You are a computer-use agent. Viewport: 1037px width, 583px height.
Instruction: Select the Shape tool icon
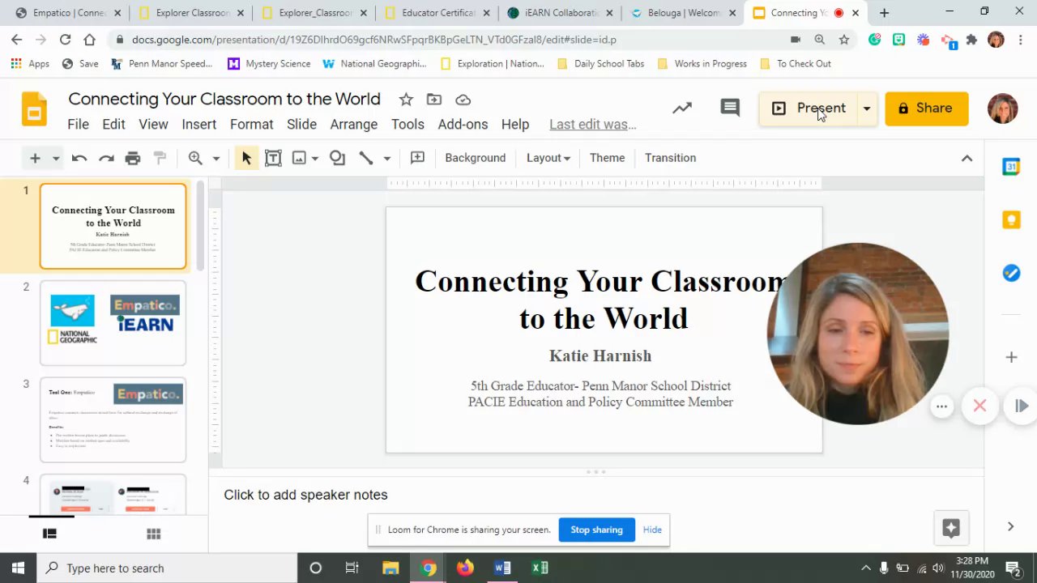(337, 158)
